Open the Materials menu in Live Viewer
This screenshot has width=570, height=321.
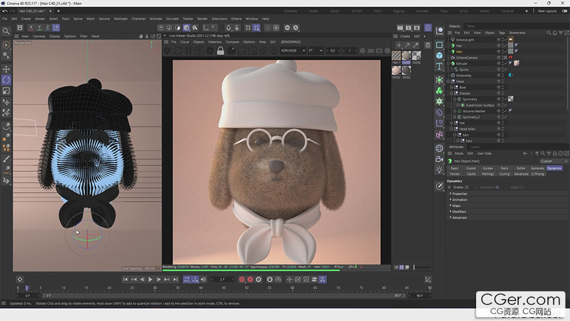click(215, 42)
